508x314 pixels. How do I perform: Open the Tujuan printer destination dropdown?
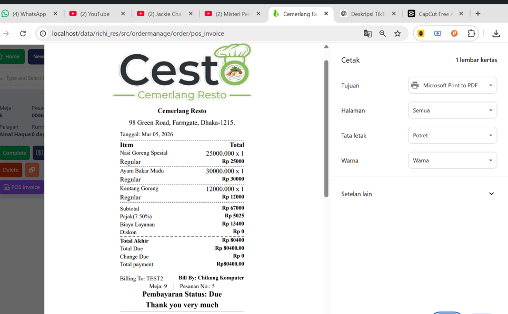pyautogui.click(x=452, y=85)
